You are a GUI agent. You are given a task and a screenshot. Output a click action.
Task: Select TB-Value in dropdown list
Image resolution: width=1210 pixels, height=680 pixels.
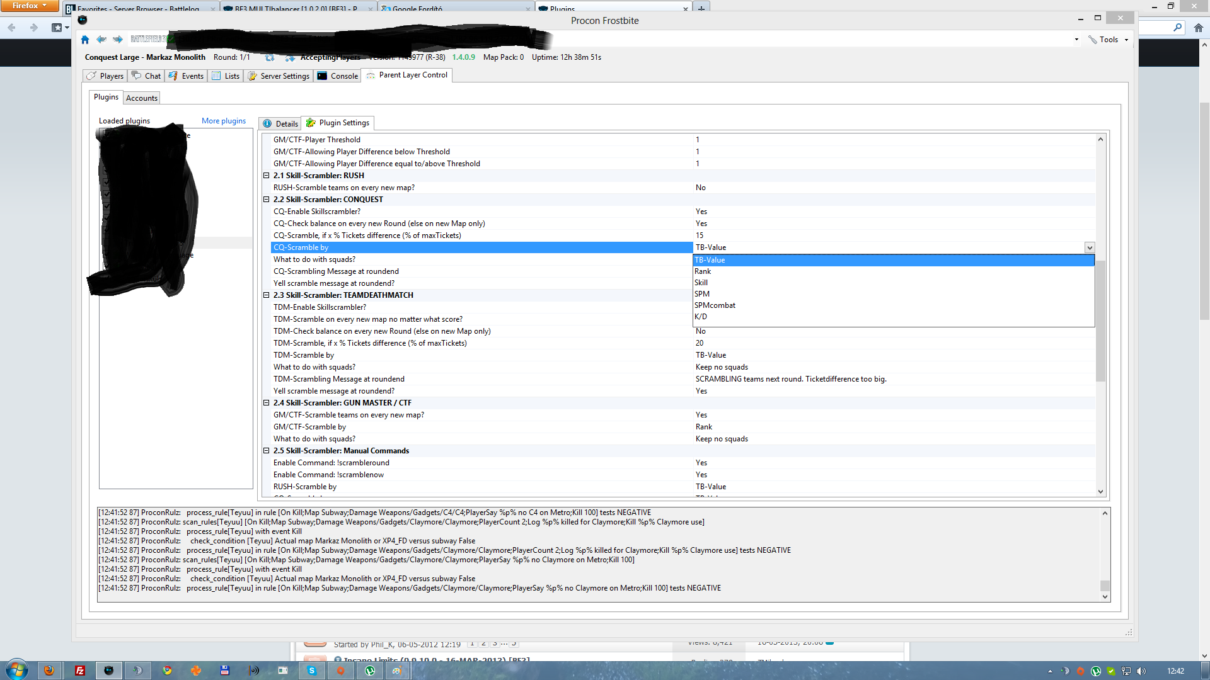[894, 260]
